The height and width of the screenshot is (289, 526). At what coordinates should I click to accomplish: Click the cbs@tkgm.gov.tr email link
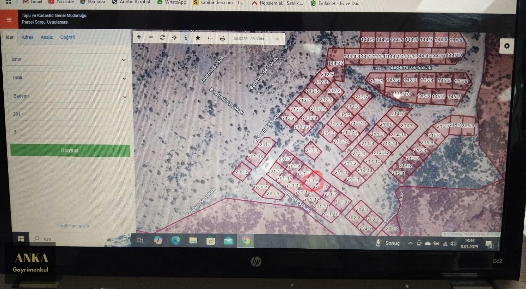73,226
